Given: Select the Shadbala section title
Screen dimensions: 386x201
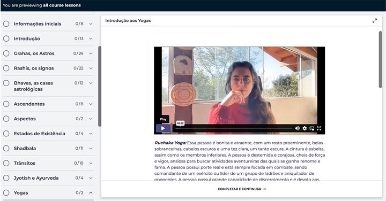Looking at the screenshot, I should click(x=25, y=148).
